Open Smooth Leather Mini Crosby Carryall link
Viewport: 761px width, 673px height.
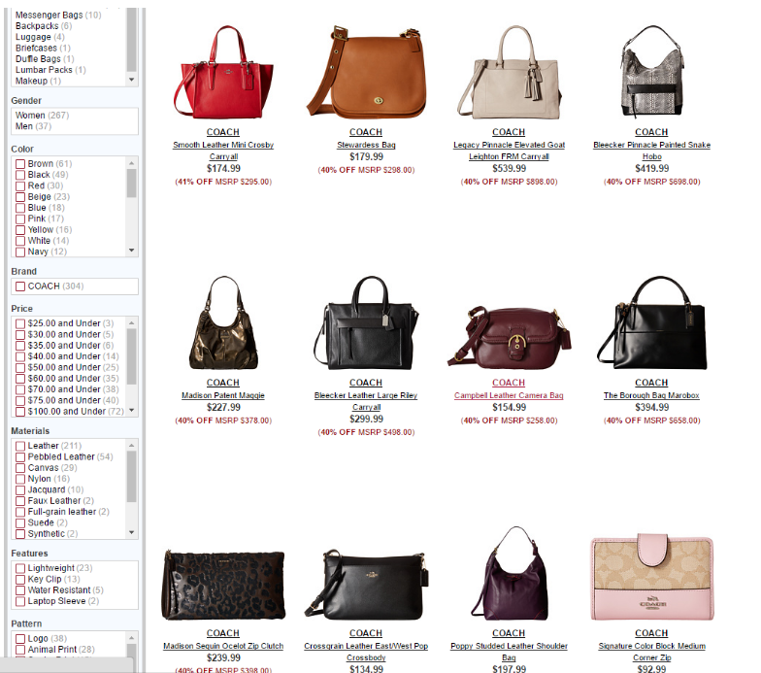coord(223,151)
